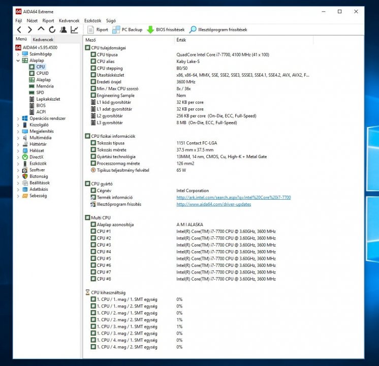Select SPD in the tree
The image size is (379, 366).
point(40,93)
